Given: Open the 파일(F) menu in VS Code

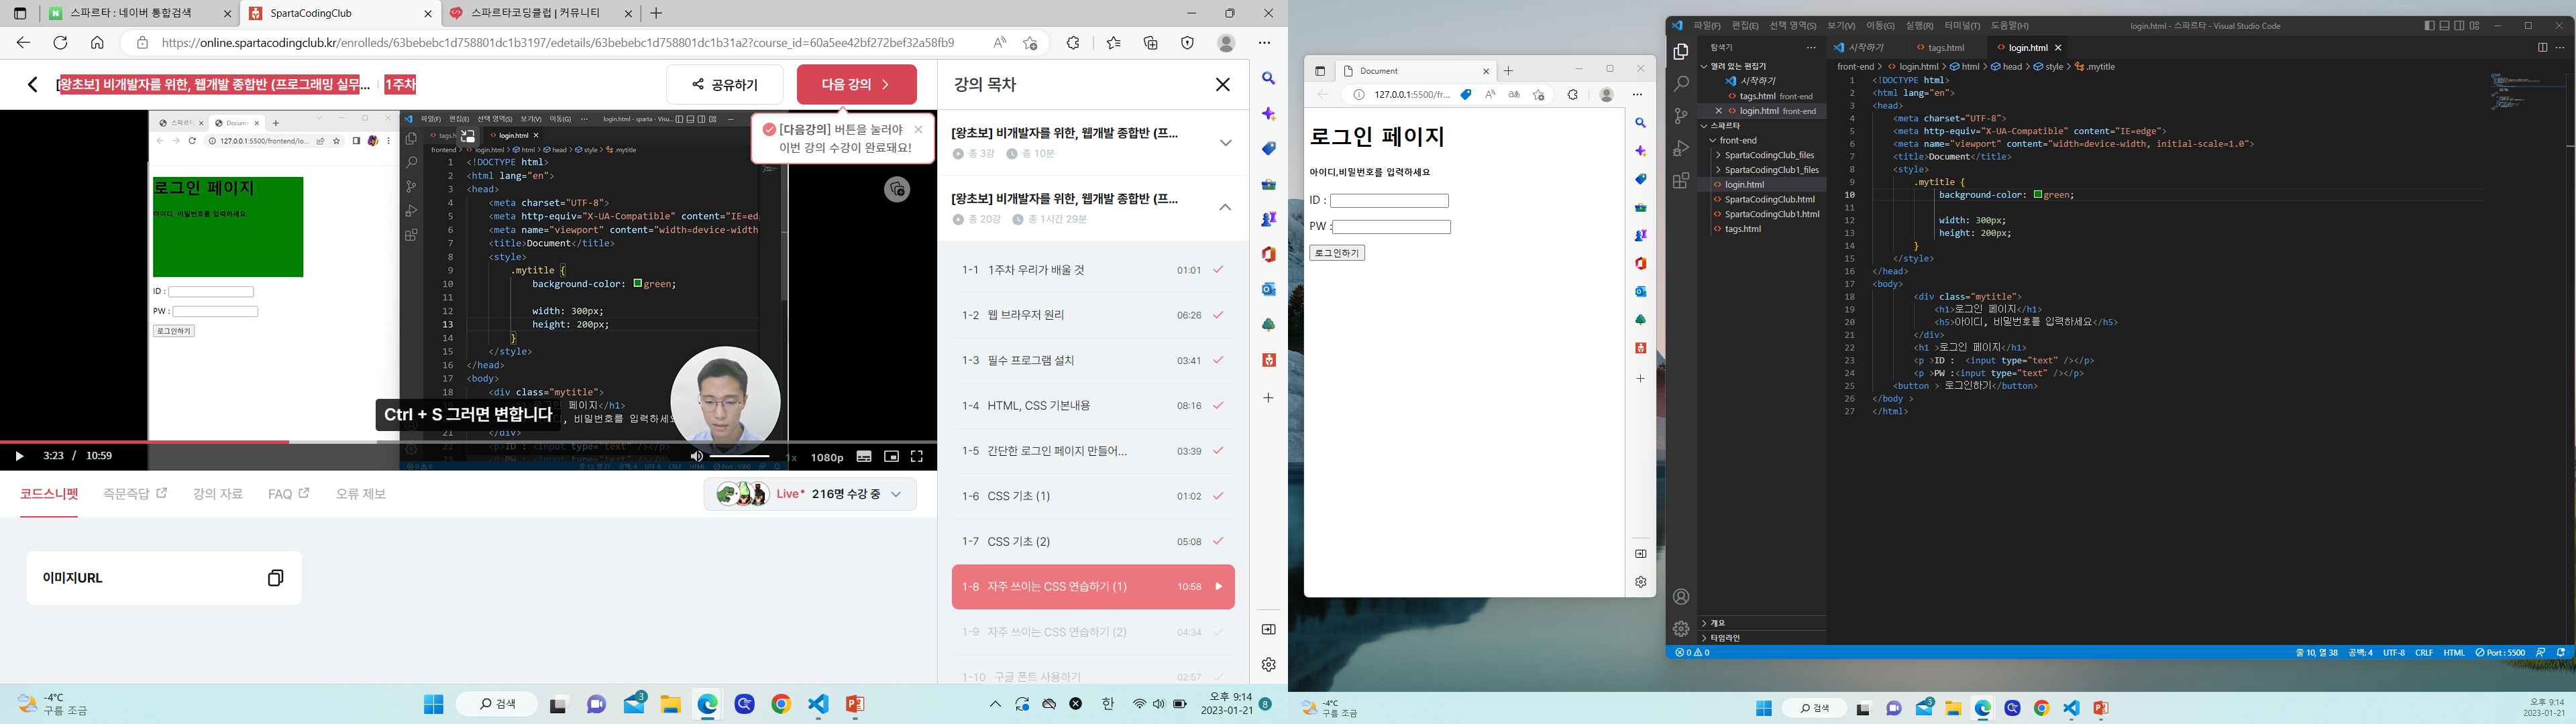Looking at the screenshot, I should [x=1707, y=26].
